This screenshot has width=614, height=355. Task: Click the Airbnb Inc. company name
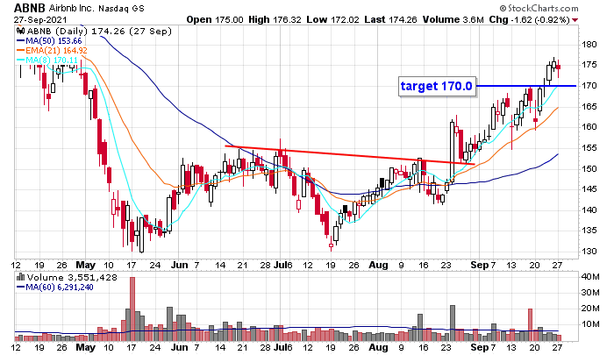pyautogui.click(x=72, y=8)
